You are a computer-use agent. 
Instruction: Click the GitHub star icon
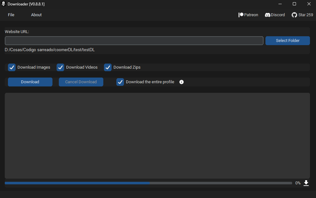pos(294,15)
